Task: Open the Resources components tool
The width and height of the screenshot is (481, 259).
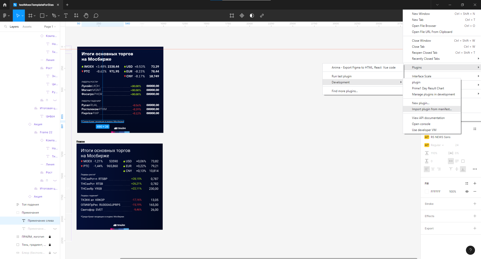Action: [76, 16]
